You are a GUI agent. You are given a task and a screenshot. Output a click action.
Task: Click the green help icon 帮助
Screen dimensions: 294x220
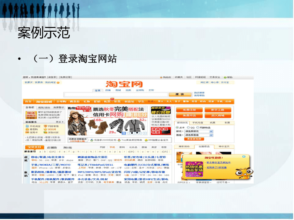[225, 77]
